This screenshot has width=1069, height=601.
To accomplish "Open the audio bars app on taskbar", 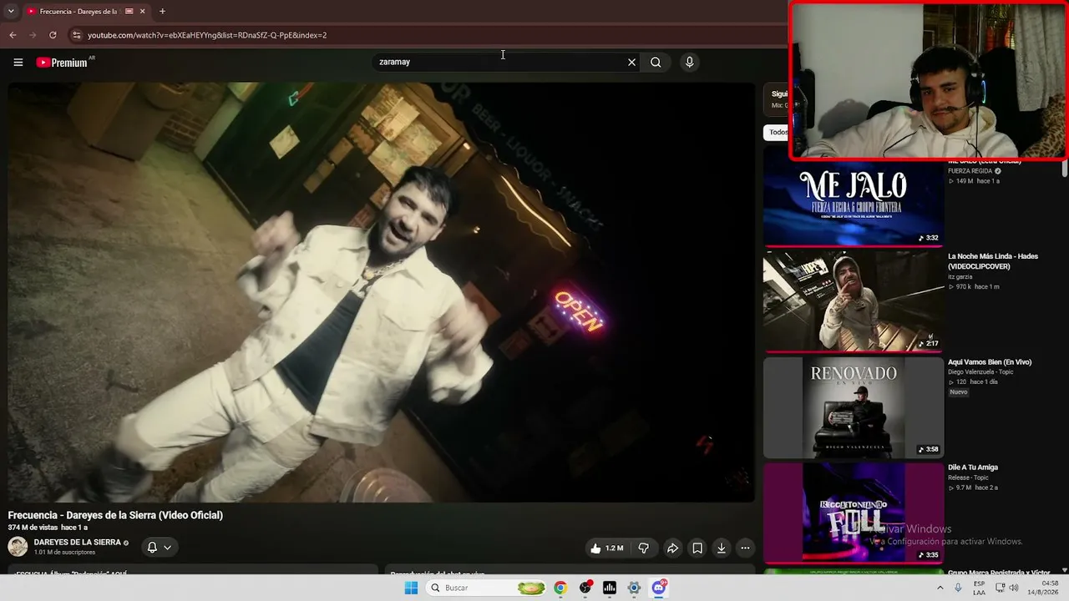I will coord(610,588).
